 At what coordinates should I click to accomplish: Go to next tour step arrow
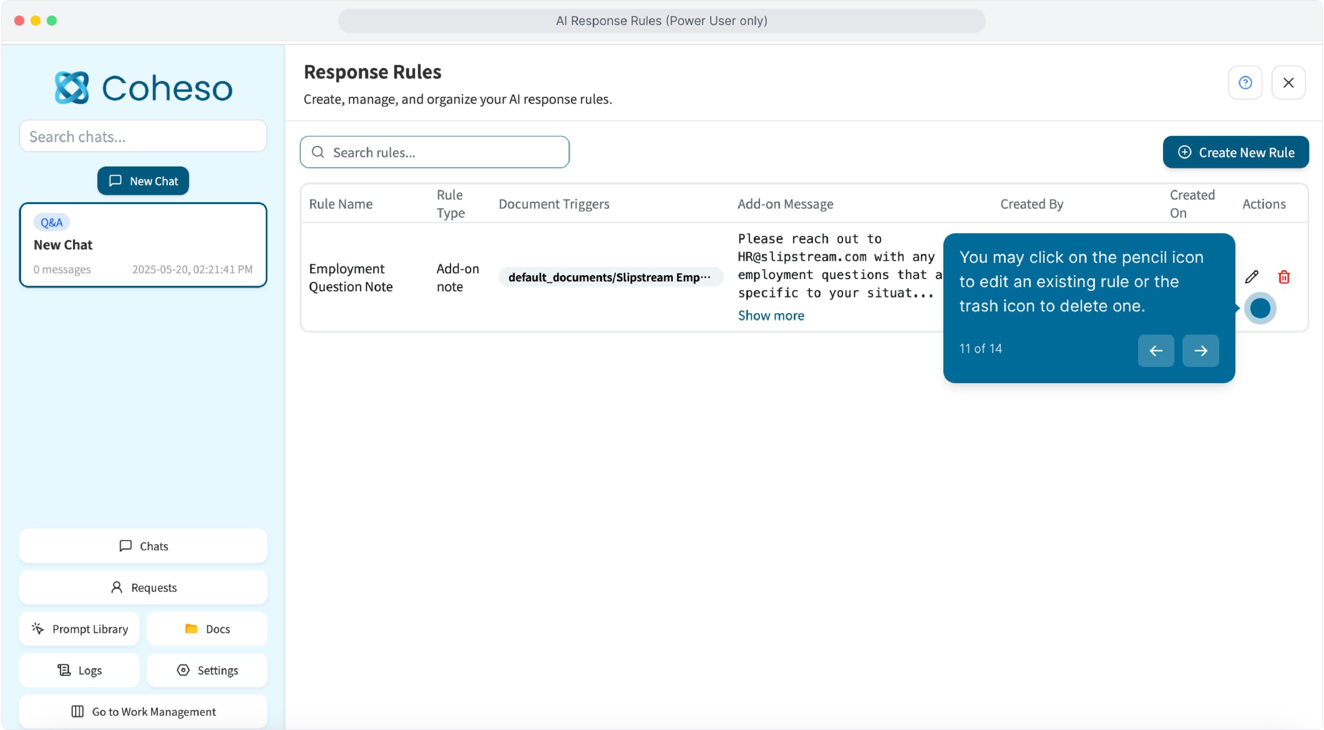click(x=1200, y=351)
